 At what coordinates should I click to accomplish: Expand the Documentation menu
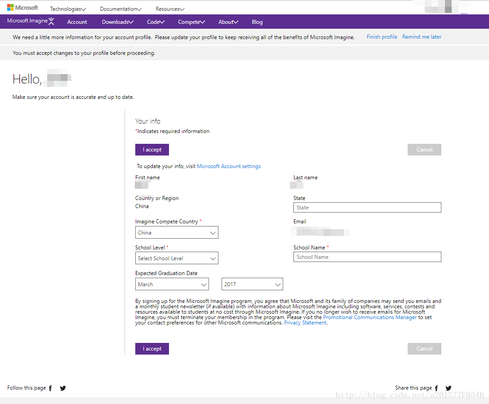pos(121,9)
